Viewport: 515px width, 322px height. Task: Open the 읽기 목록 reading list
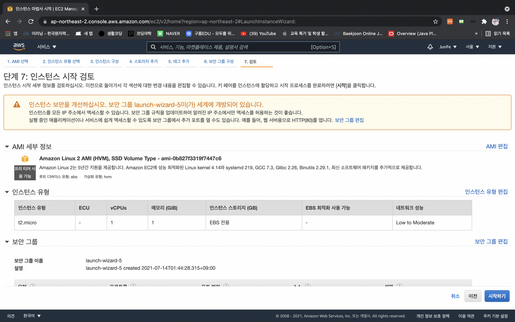tap(498, 33)
